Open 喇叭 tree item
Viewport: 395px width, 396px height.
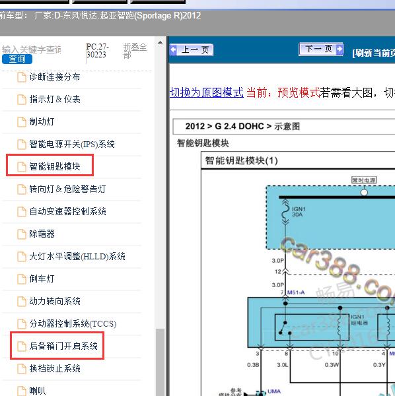pos(38,391)
